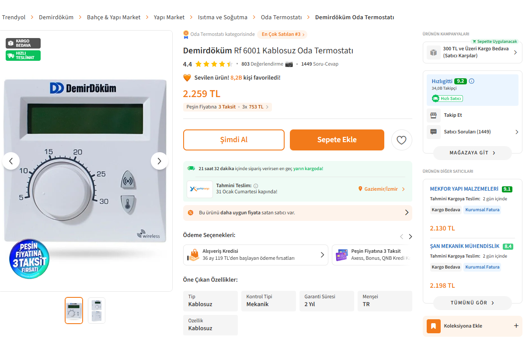Expand installment options 3x 753 TL
The height and width of the screenshot is (342, 529).
[x=256, y=107]
